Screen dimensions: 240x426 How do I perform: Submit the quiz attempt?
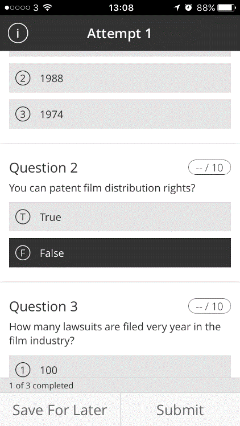coord(180,409)
